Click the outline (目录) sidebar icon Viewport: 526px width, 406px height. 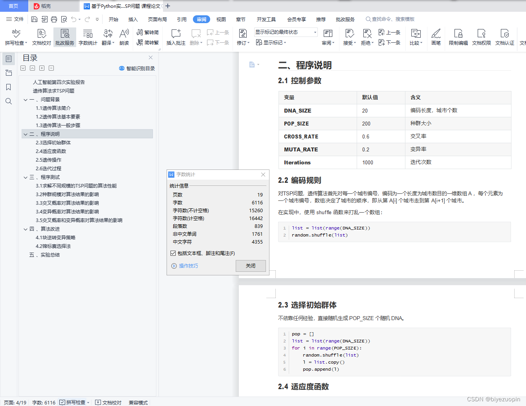[9, 59]
